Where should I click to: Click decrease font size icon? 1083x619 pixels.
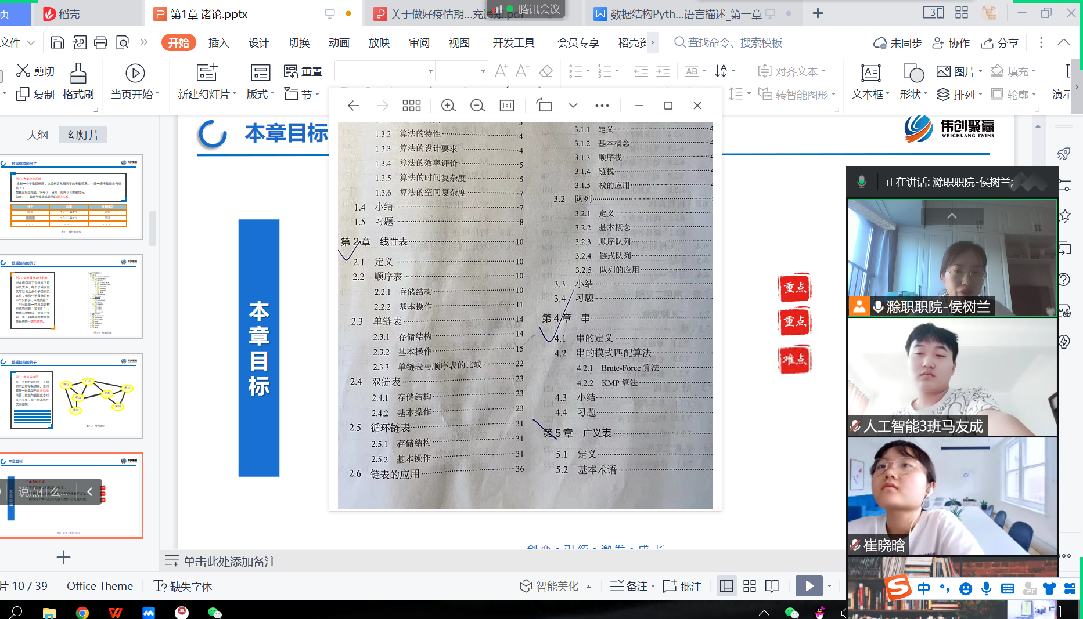click(522, 71)
